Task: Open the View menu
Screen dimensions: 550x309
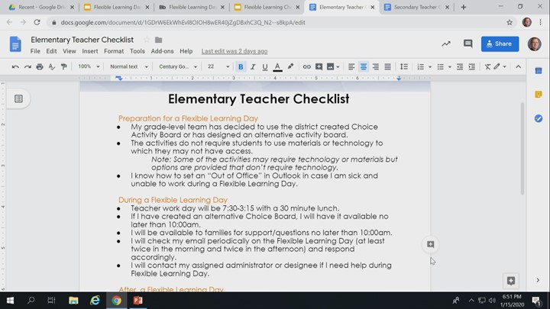Action: coord(69,51)
